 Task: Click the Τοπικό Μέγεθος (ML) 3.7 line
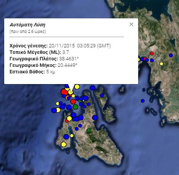[39, 52]
